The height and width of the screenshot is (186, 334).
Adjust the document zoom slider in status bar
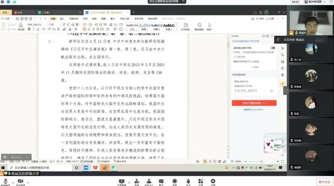click(x=261, y=161)
